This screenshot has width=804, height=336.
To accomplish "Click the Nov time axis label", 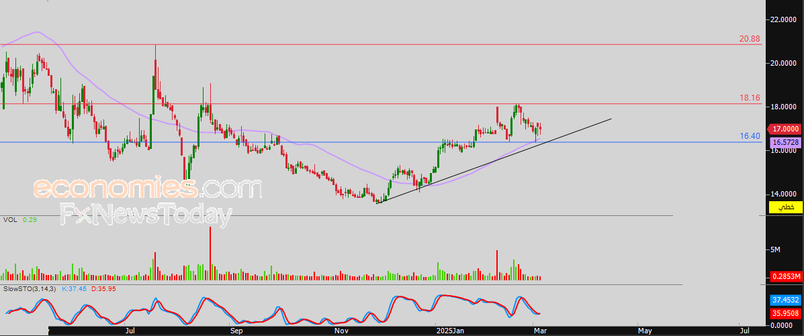I will pyautogui.click(x=341, y=331).
